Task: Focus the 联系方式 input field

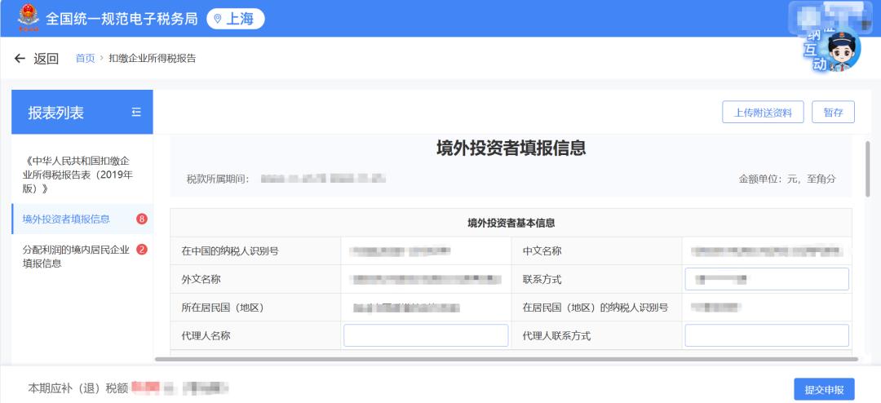Action: pyautogui.click(x=766, y=279)
